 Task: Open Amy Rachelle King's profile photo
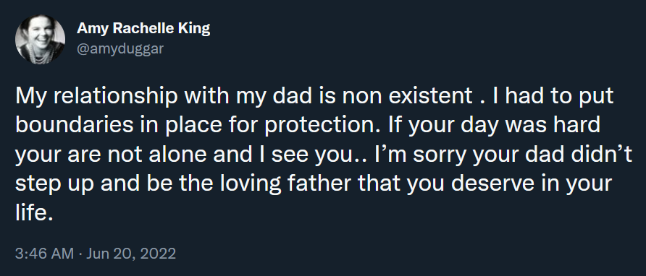pos(40,39)
